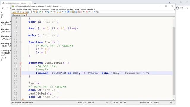Collapse comment block fold marker at line 18
The image size is (190, 107).
coord(20,66)
